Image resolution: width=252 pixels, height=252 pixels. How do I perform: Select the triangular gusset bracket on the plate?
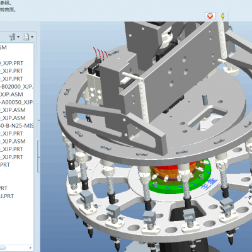coord(115,127)
